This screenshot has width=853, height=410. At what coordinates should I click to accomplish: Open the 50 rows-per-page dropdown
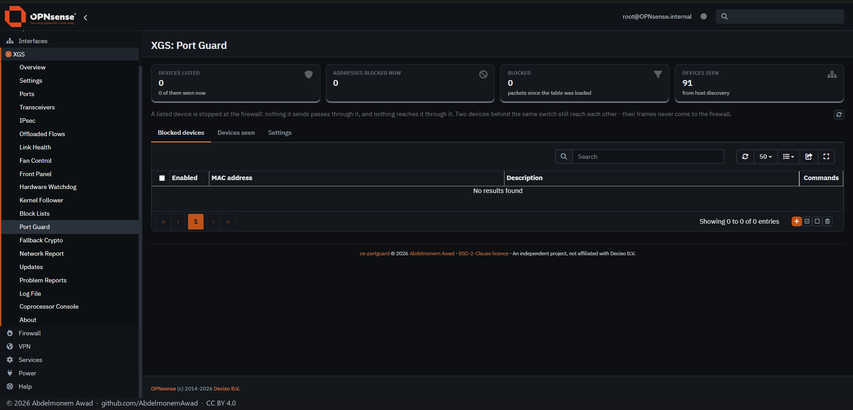[x=765, y=157]
